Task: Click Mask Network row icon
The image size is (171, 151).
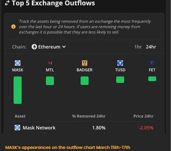Action: tap(17, 128)
